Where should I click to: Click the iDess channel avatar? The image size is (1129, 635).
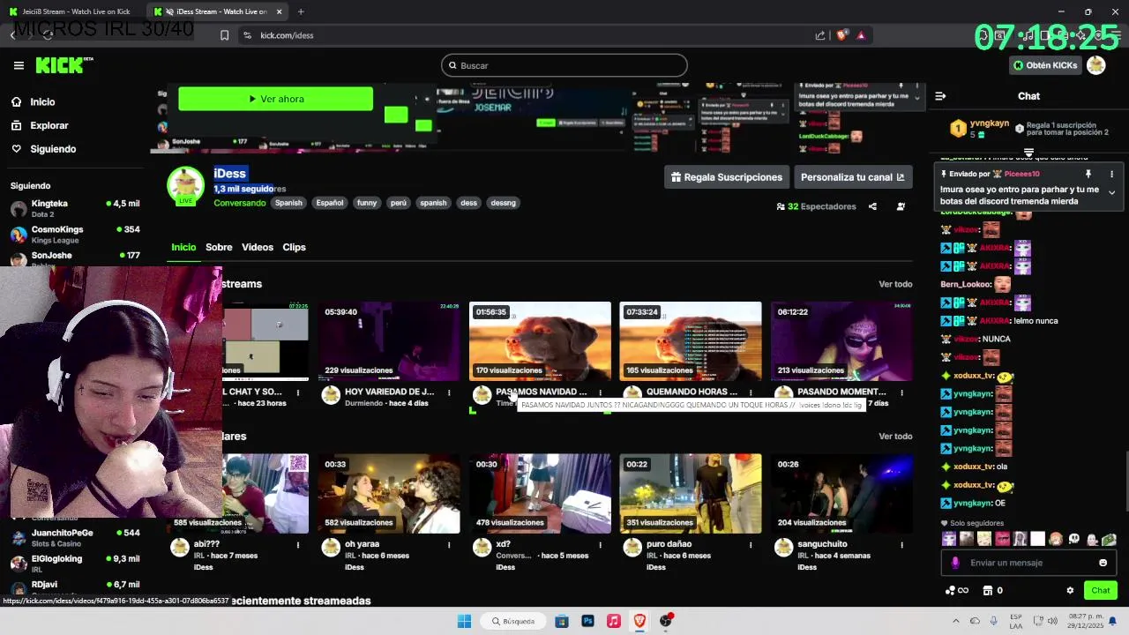click(186, 183)
